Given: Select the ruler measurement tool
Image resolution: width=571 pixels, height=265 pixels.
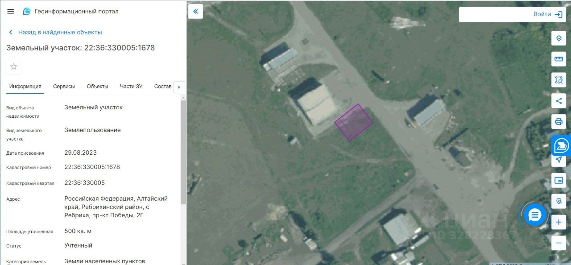Looking at the screenshot, I should coord(559,59).
